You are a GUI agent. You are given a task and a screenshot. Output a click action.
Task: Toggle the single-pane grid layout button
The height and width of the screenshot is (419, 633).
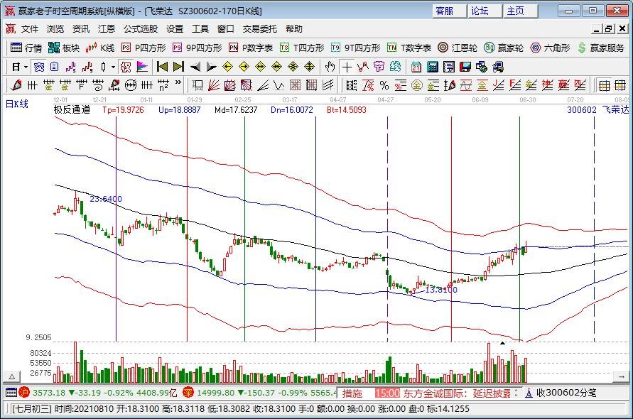pos(605,85)
